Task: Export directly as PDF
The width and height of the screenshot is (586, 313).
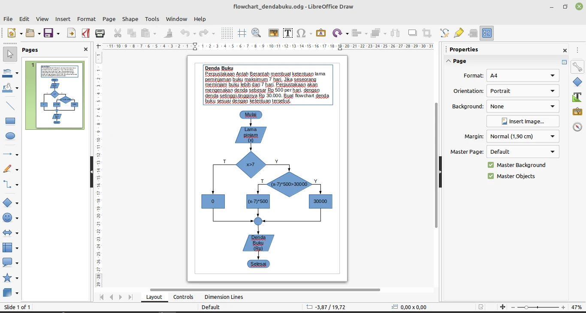Action: tap(85, 33)
